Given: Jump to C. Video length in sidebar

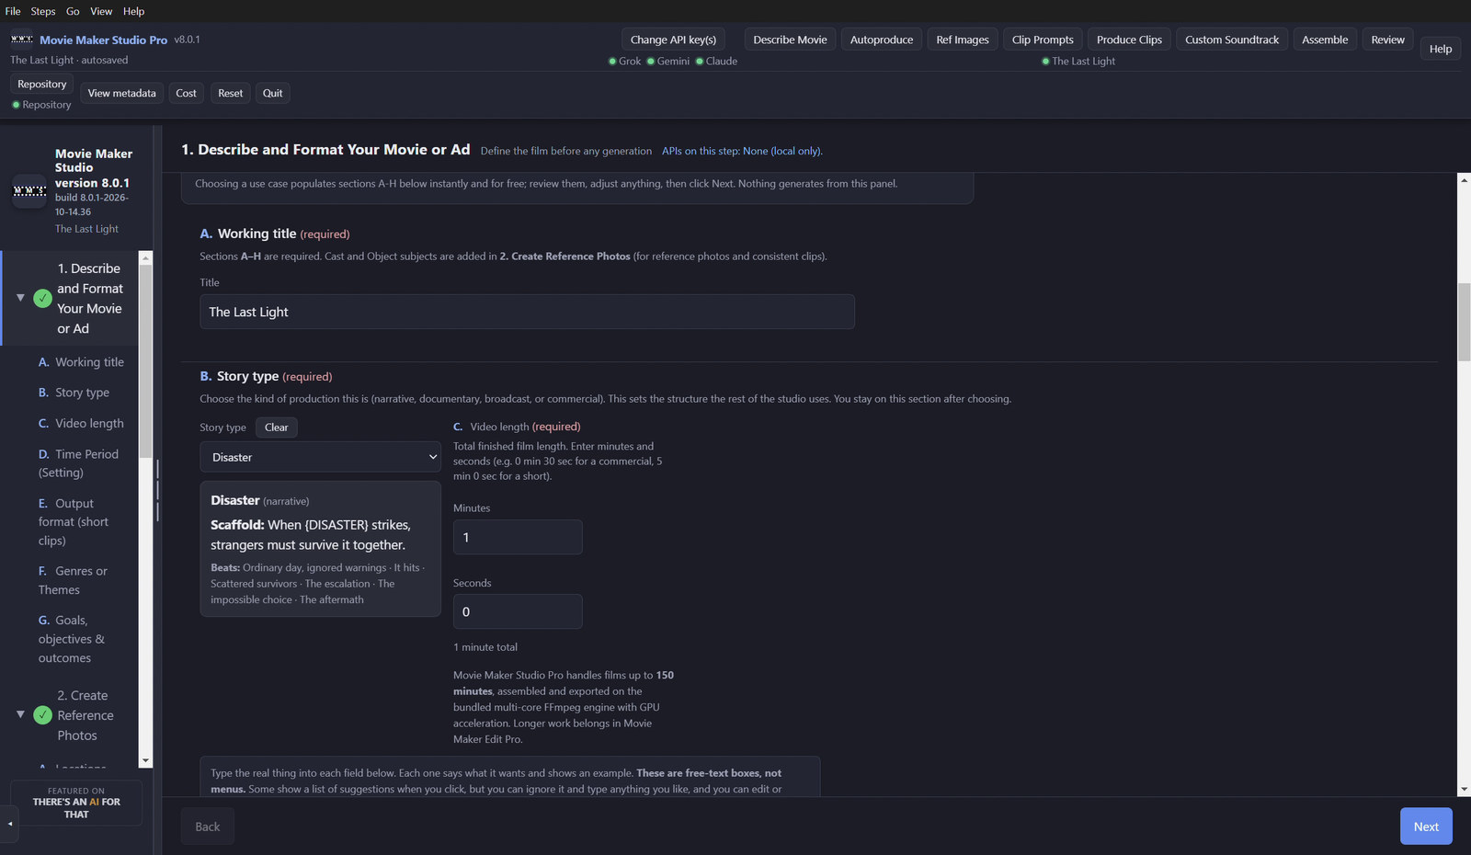Looking at the screenshot, I should [x=81, y=423].
